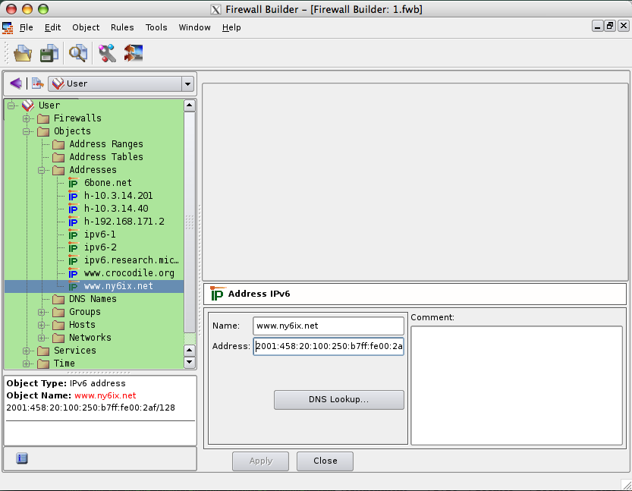The width and height of the screenshot is (632, 491).
Task: Click the Close button in editor
Action: click(x=325, y=461)
